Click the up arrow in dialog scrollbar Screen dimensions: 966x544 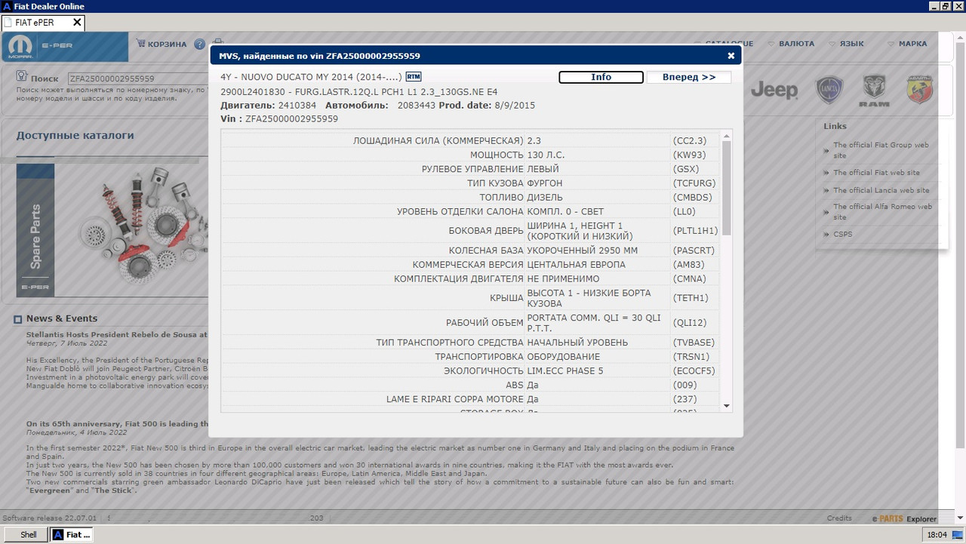point(727,135)
